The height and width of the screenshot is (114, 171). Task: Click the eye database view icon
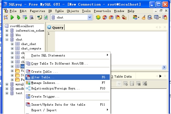(x=31, y=18)
